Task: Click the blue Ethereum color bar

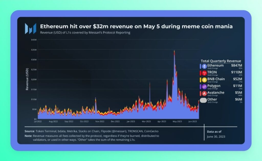Action: (x=201, y=66)
